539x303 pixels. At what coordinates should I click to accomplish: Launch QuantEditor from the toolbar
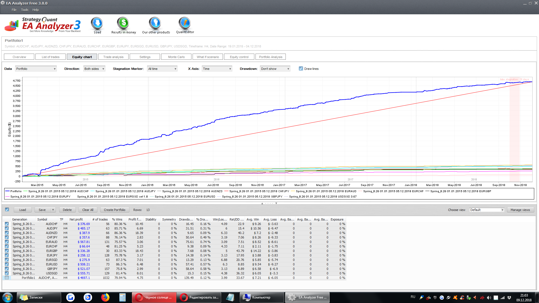click(185, 24)
